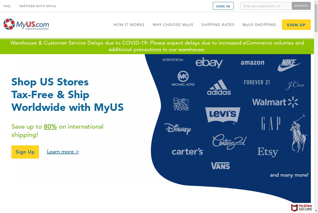Click the MyUS.com logo
The height and width of the screenshot is (213, 318).
pos(26,24)
